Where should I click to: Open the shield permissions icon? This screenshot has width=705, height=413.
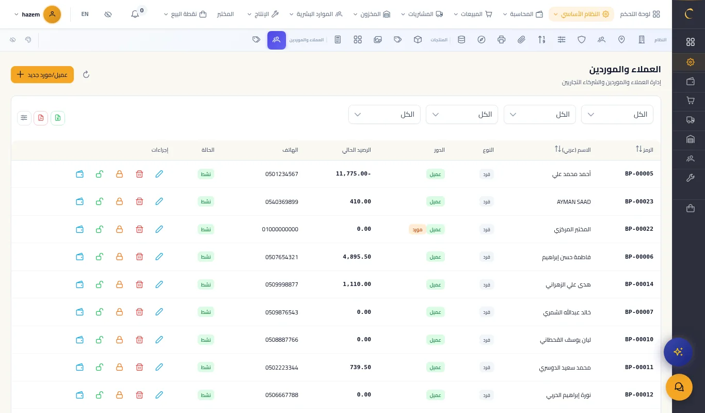coord(582,40)
